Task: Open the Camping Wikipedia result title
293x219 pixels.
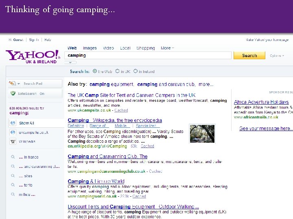Action: pos(115,120)
